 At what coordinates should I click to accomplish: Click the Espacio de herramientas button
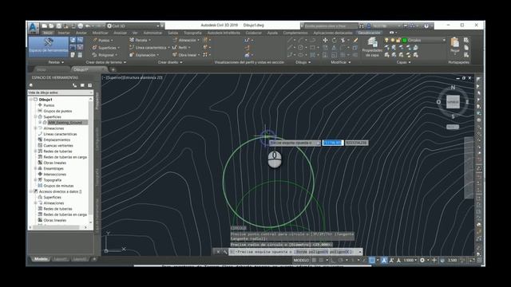48,46
